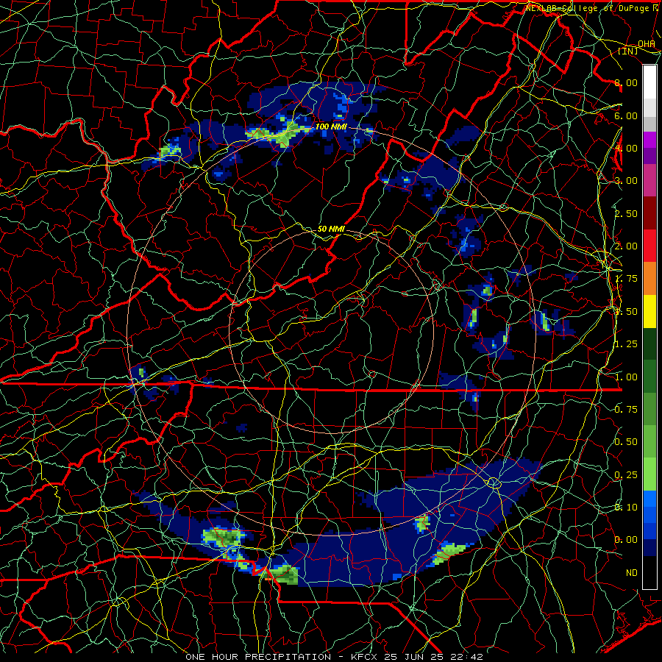
Task: Pick the white swatch at legend top
Action: 649,82
